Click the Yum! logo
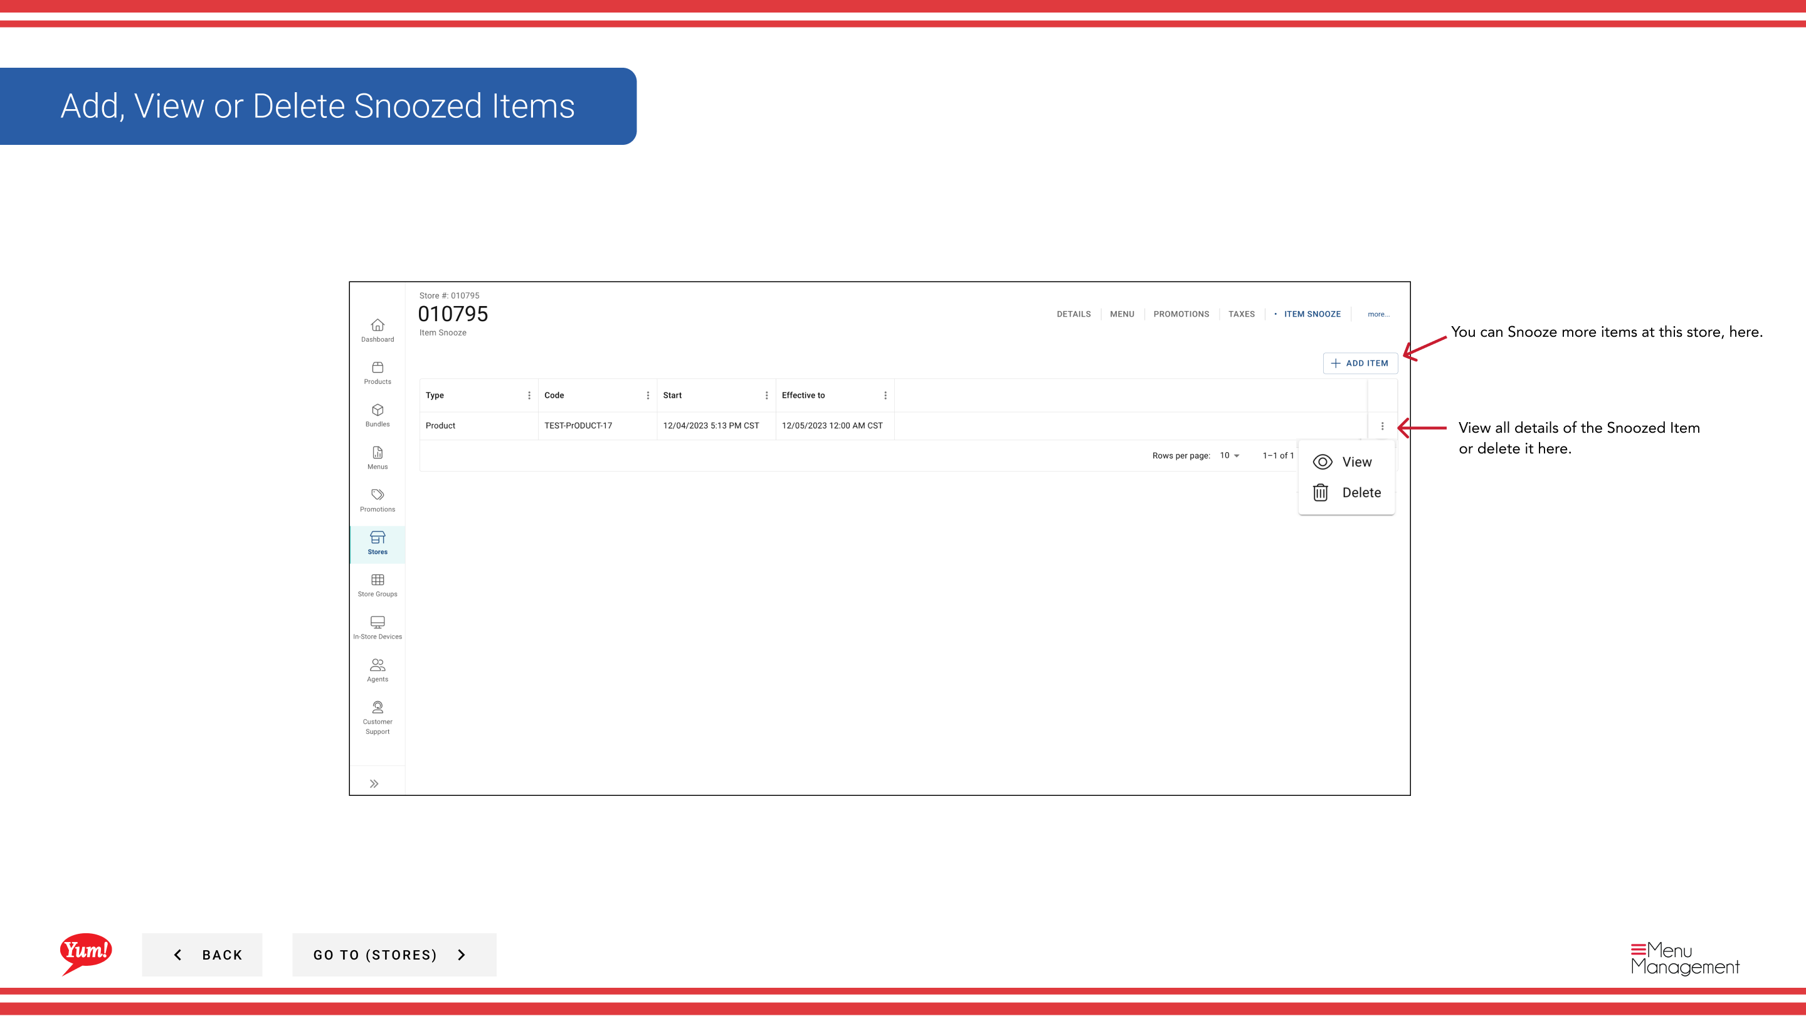 pos(85,953)
